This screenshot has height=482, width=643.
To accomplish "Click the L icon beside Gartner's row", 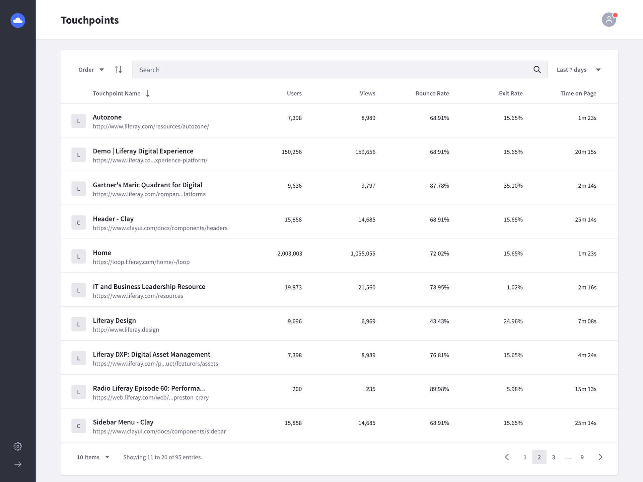I will (78, 189).
